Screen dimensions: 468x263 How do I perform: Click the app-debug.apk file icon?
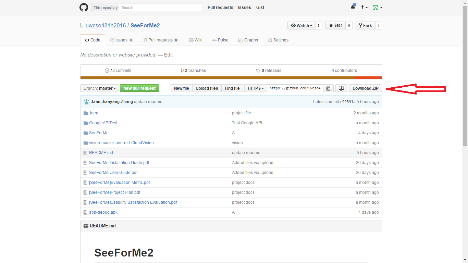86,212
